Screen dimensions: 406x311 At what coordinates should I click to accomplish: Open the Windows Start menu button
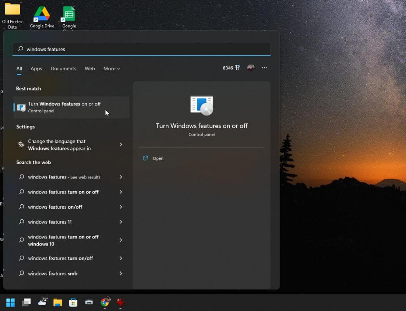point(10,303)
